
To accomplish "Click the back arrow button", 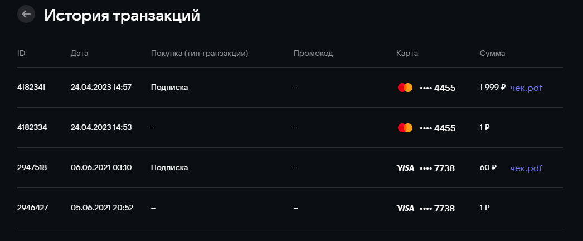I will tap(26, 14).
